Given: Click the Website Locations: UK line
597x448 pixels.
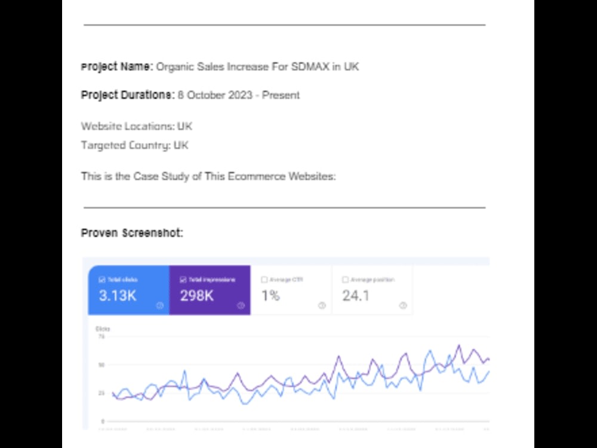Looking at the screenshot, I should click(137, 126).
